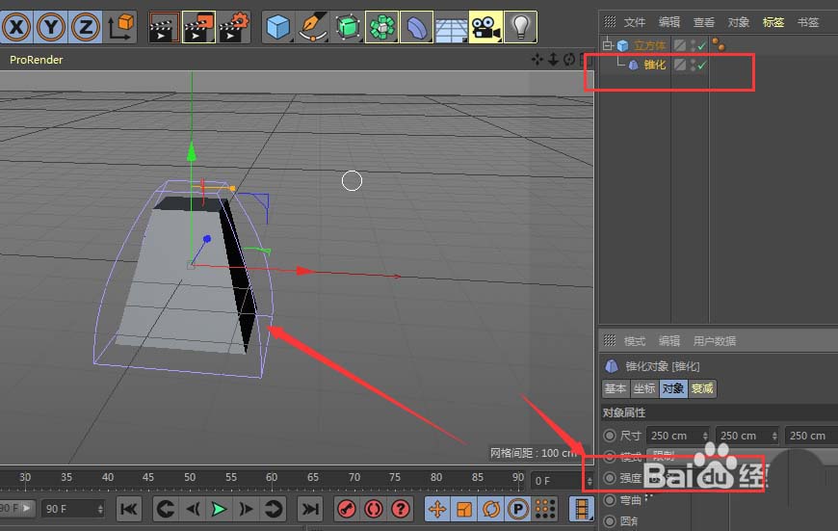The height and width of the screenshot is (531, 838).
Task: Toggle parameter (P) keyframe recording
Action: 517,509
